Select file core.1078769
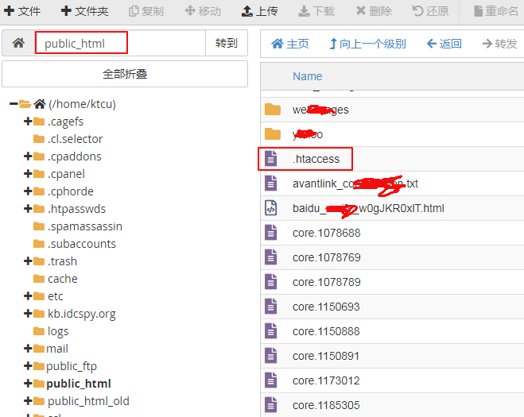Viewport: 524px width, 417px height. click(327, 257)
